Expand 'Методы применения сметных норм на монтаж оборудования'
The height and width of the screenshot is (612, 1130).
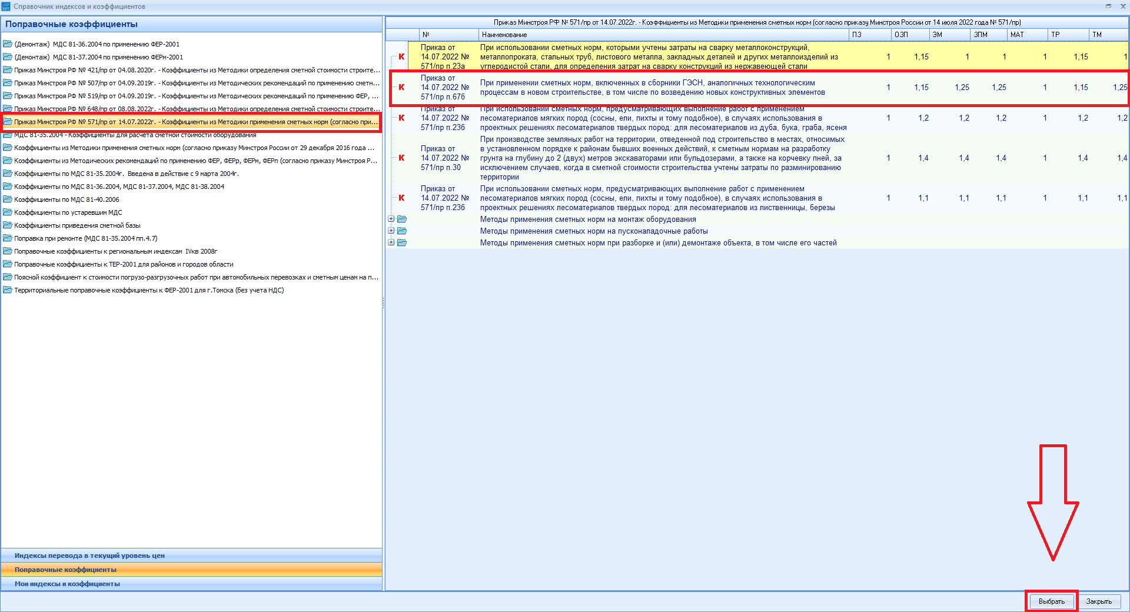click(391, 219)
